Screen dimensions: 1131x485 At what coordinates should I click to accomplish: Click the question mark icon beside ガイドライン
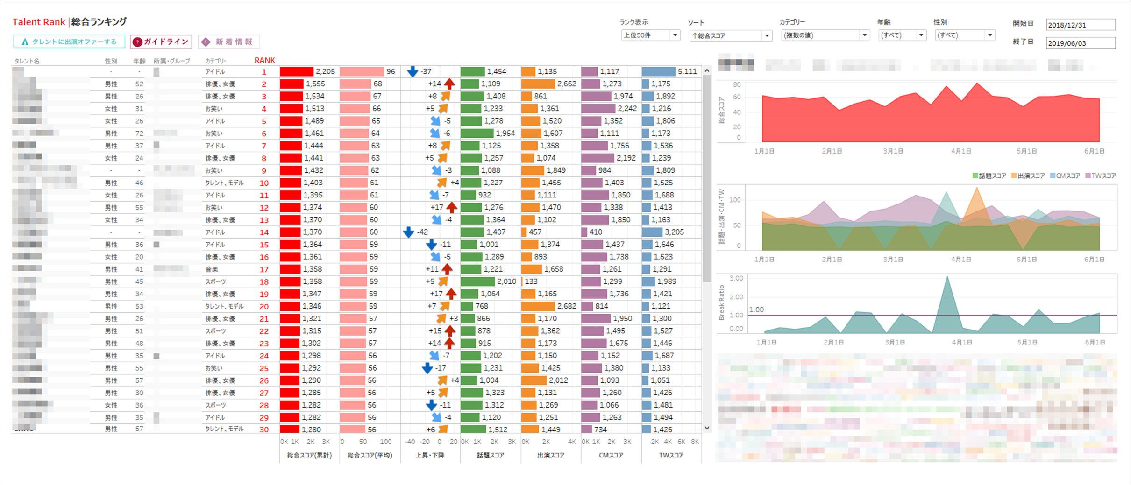click(137, 42)
